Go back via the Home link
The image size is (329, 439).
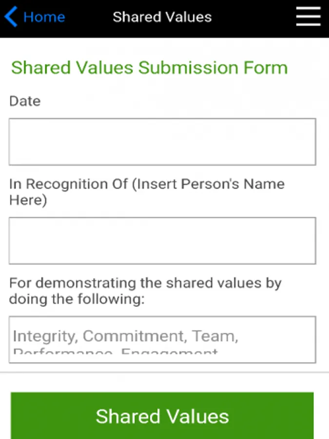[44, 18]
